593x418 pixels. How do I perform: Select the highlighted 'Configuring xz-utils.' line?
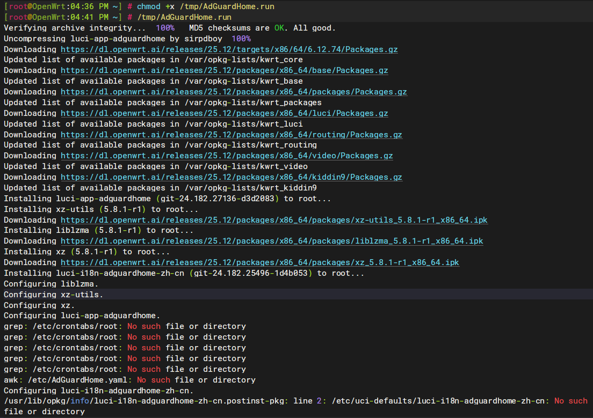pos(54,295)
